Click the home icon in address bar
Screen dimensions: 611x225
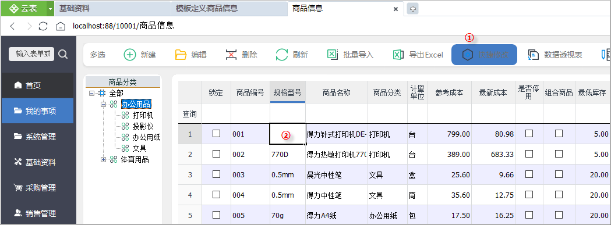click(61, 26)
